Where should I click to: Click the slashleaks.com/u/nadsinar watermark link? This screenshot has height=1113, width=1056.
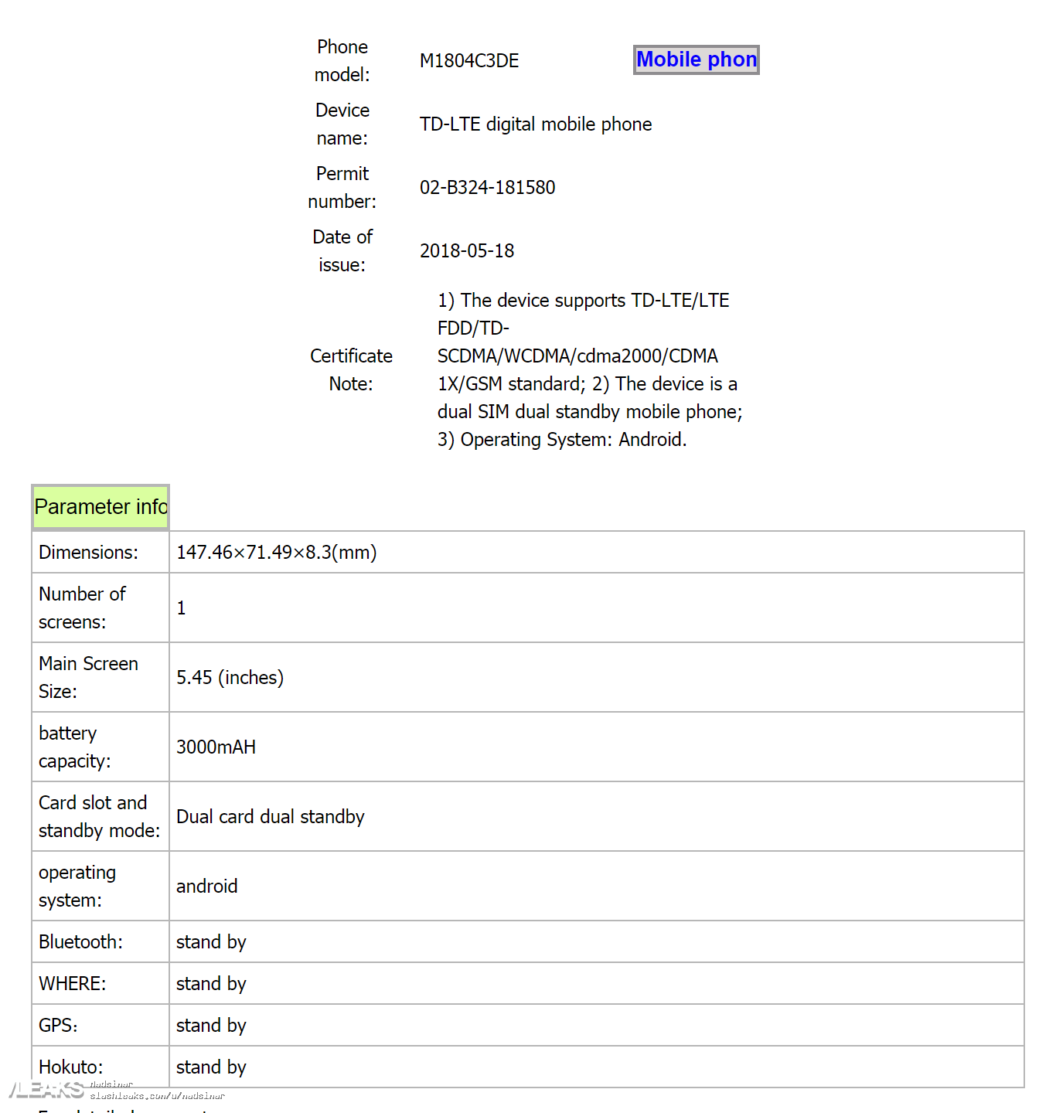point(157,1096)
